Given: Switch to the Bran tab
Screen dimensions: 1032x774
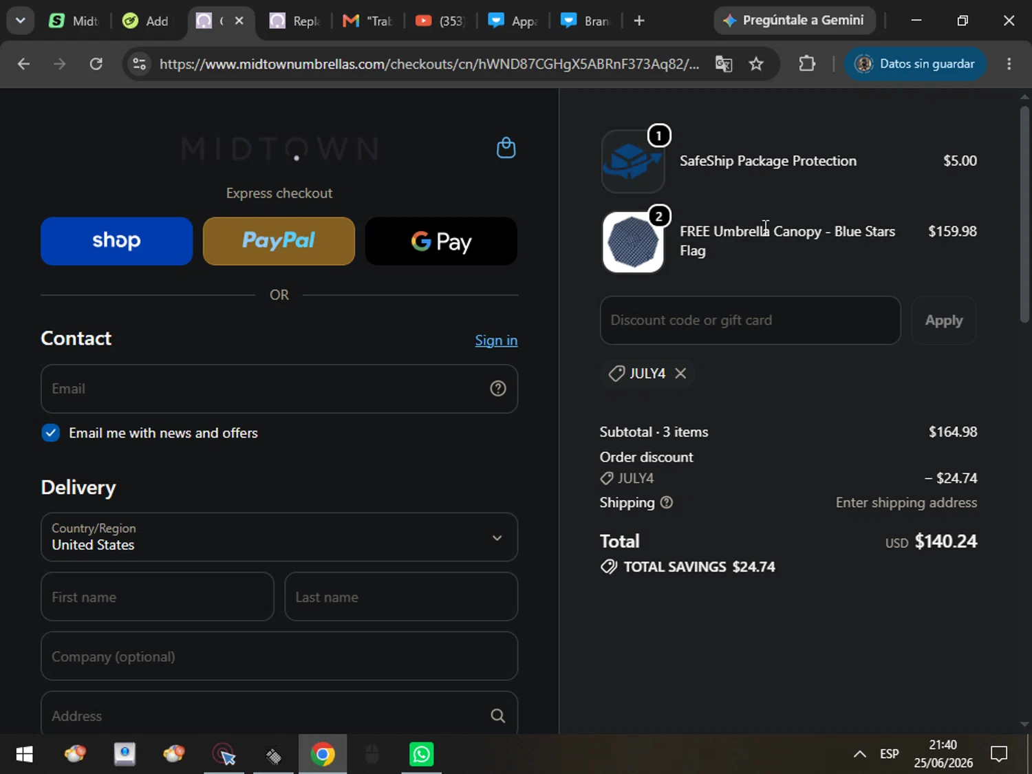Looking at the screenshot, I should coord(585,21).
